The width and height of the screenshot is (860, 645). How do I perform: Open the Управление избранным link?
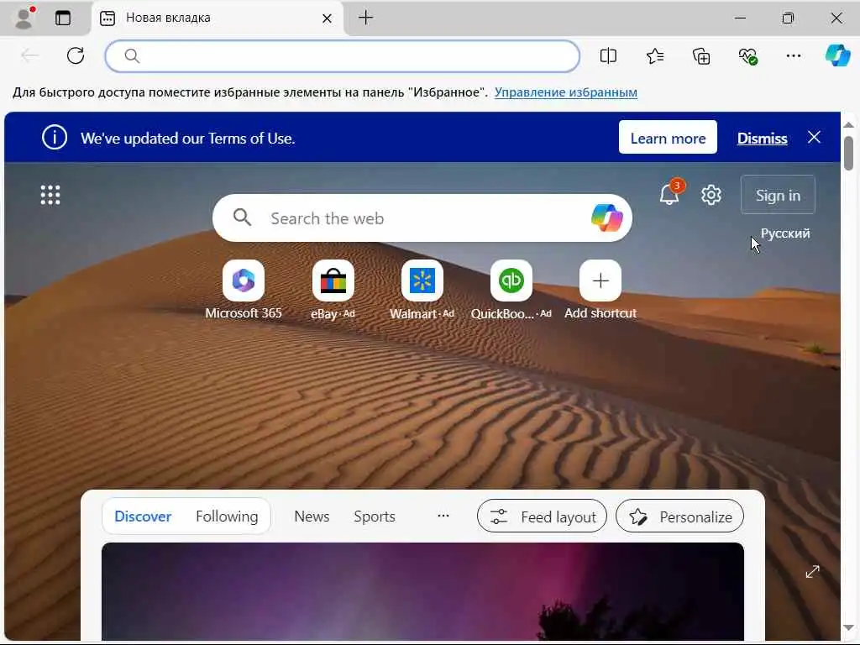click(565, 92)
